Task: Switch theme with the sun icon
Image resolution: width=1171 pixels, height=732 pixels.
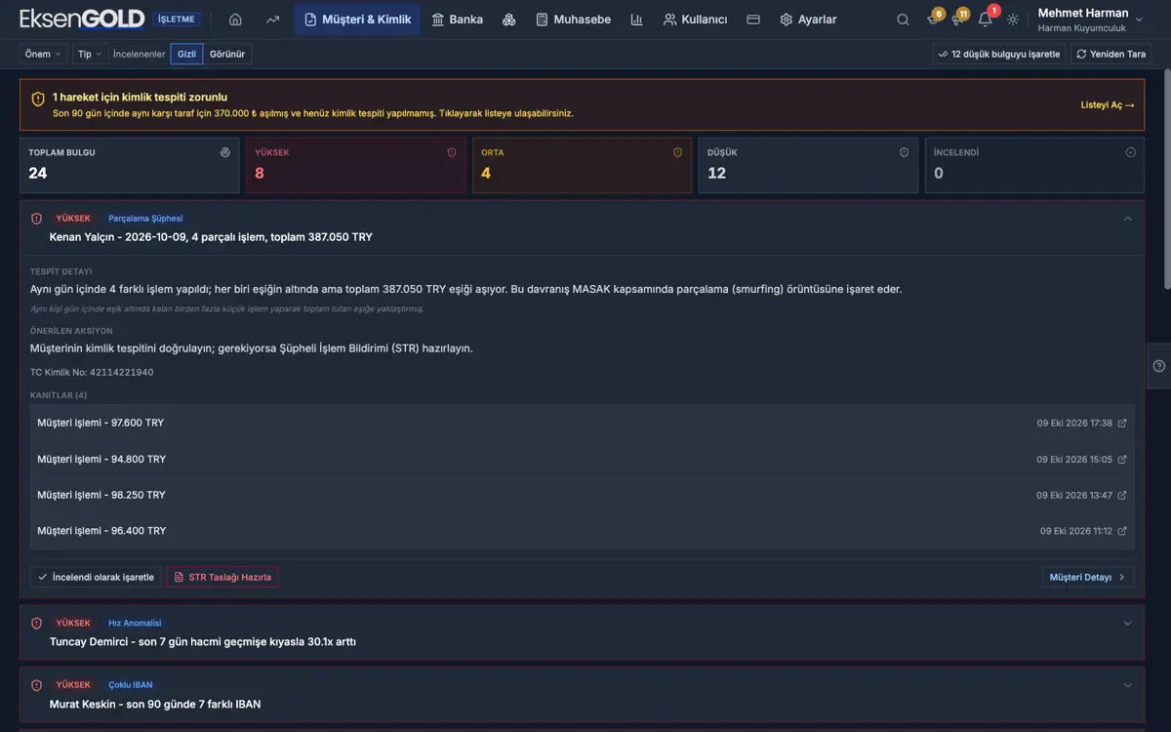Action: click(1013, 20)
